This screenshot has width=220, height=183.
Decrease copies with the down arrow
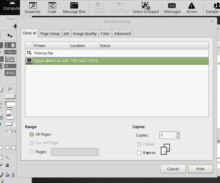coord(178,137)
